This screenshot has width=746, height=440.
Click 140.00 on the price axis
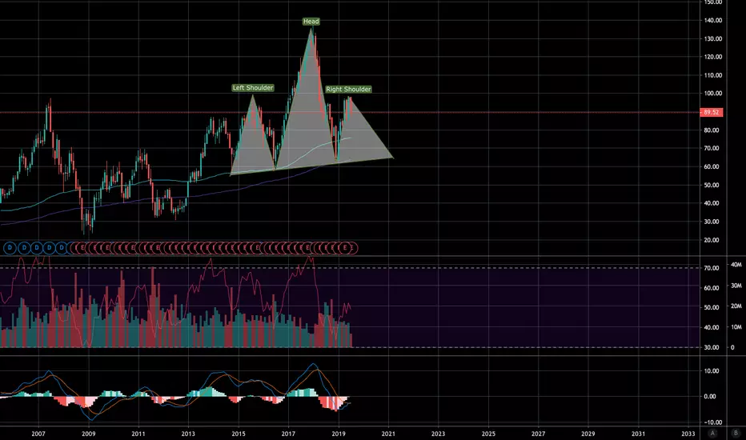(x=712, y=21)
